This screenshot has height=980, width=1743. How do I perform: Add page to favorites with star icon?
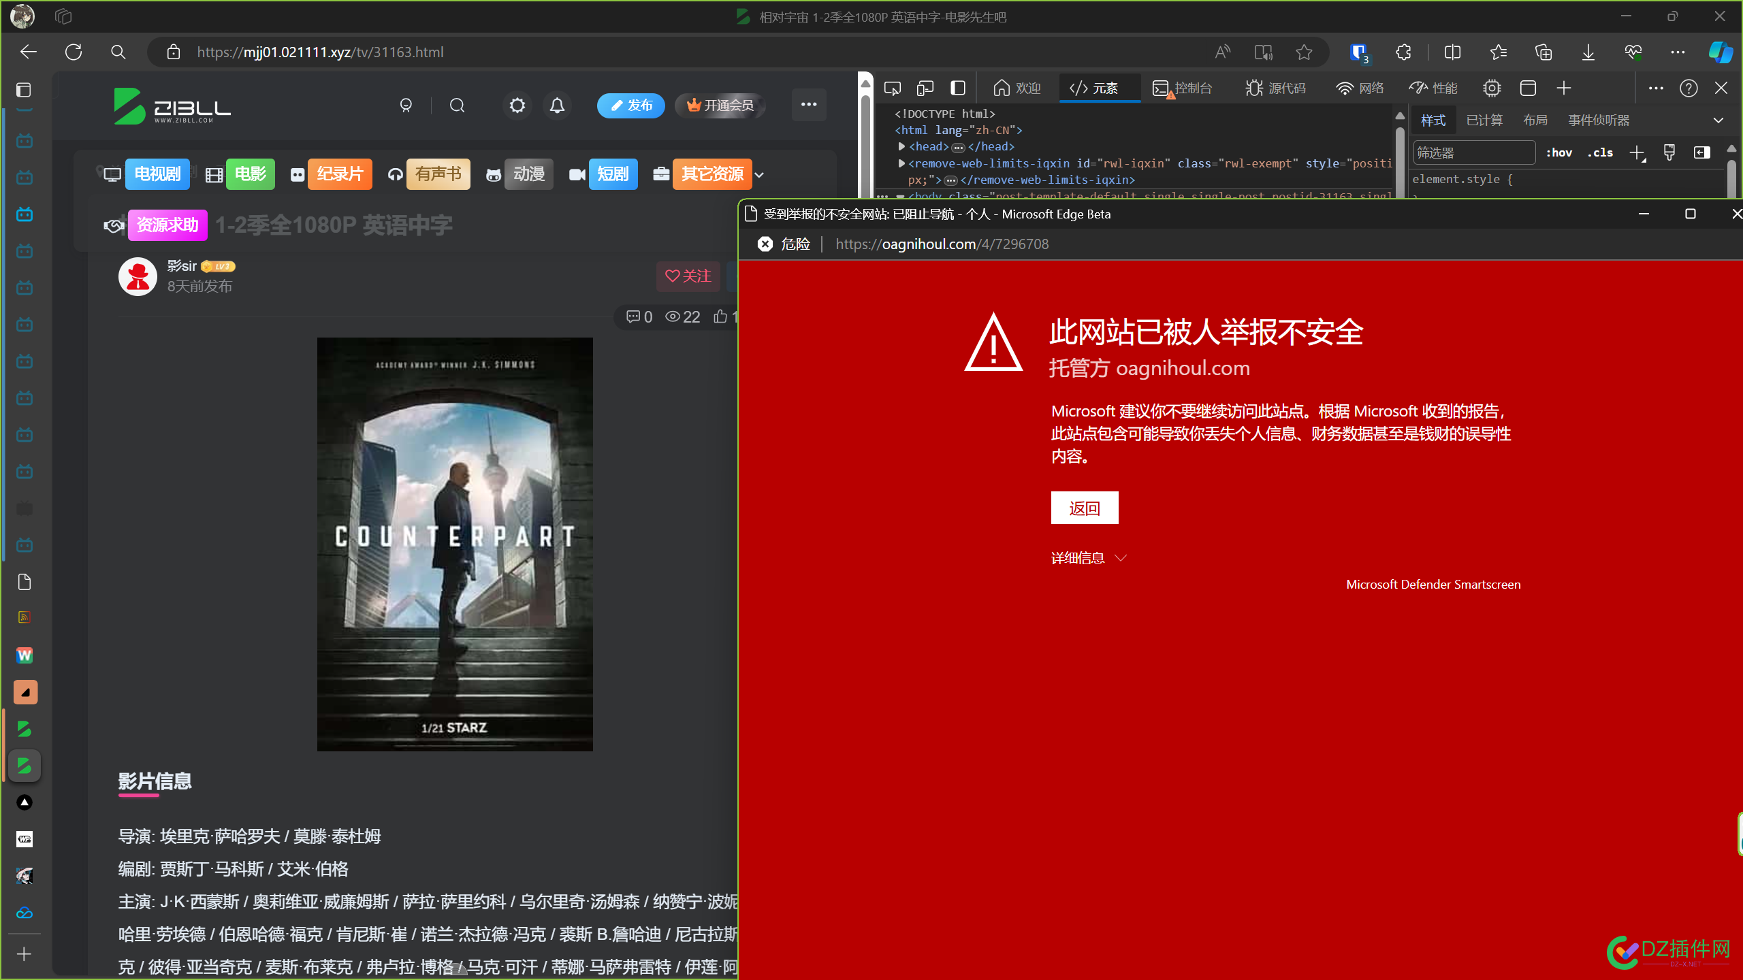[1304, 52]
